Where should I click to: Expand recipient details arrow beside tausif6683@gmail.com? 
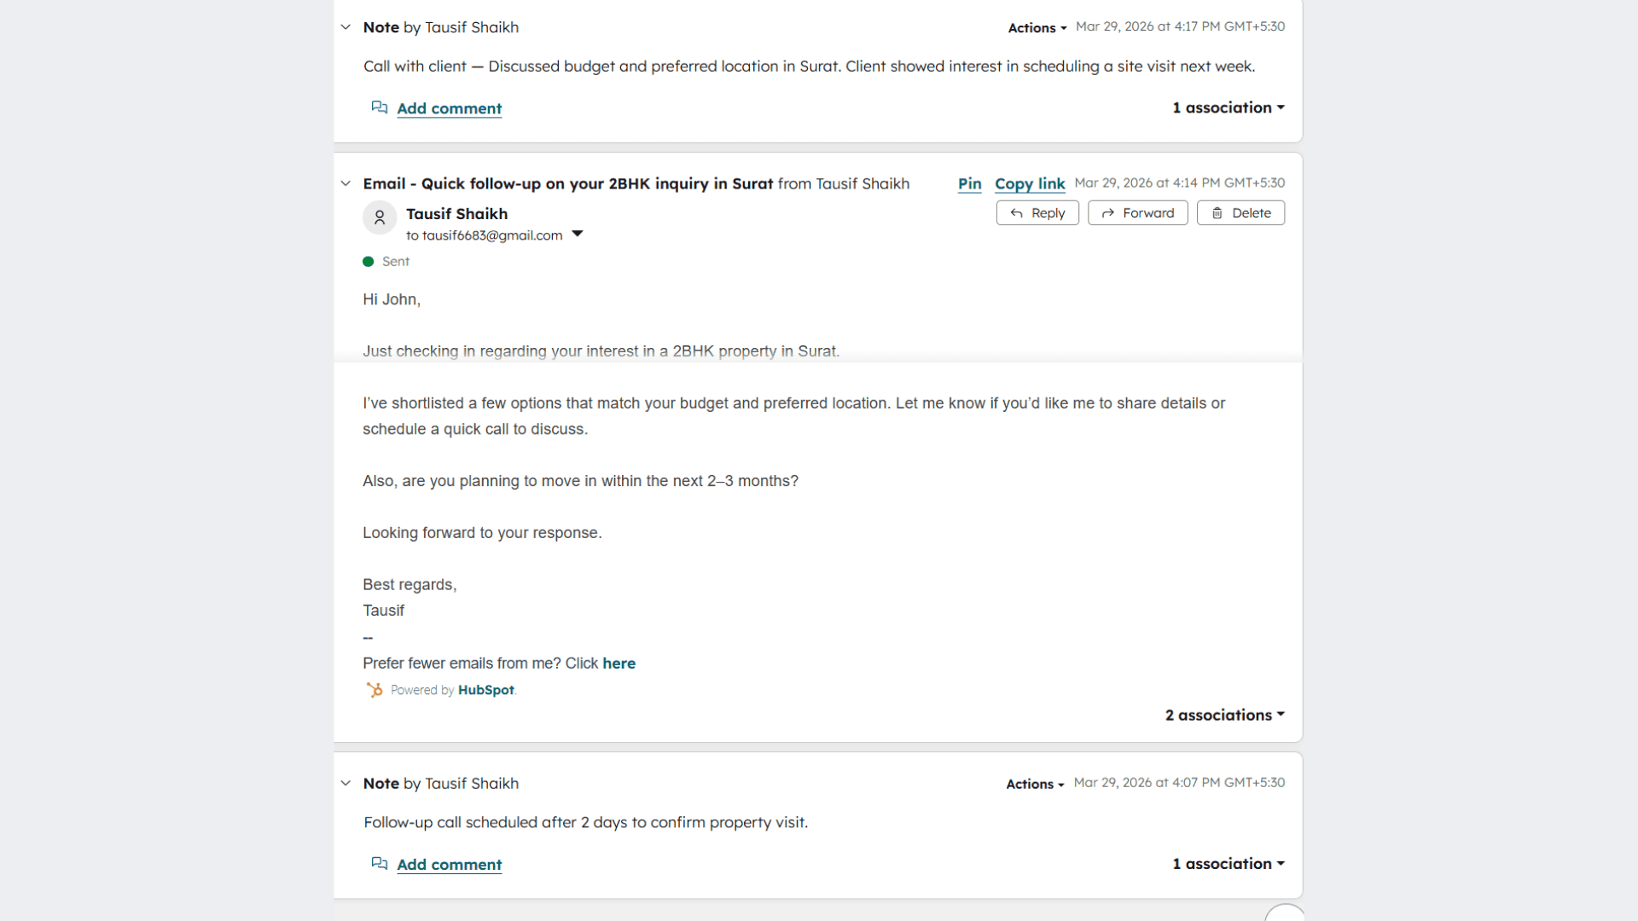(578, 235)
